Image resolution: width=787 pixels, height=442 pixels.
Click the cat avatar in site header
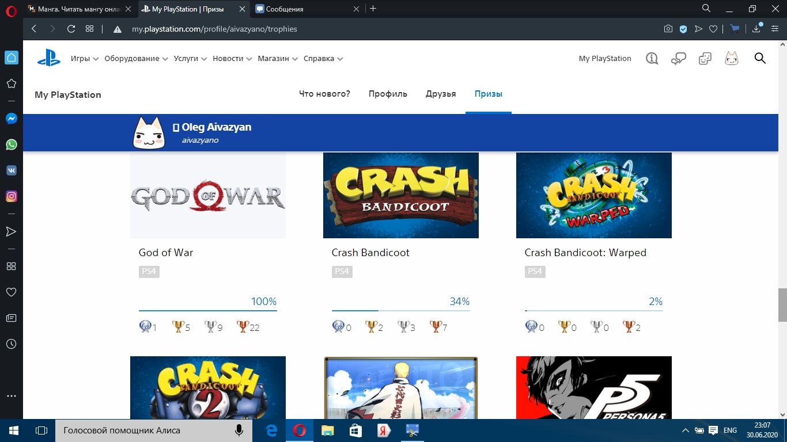tap(732, 58)
